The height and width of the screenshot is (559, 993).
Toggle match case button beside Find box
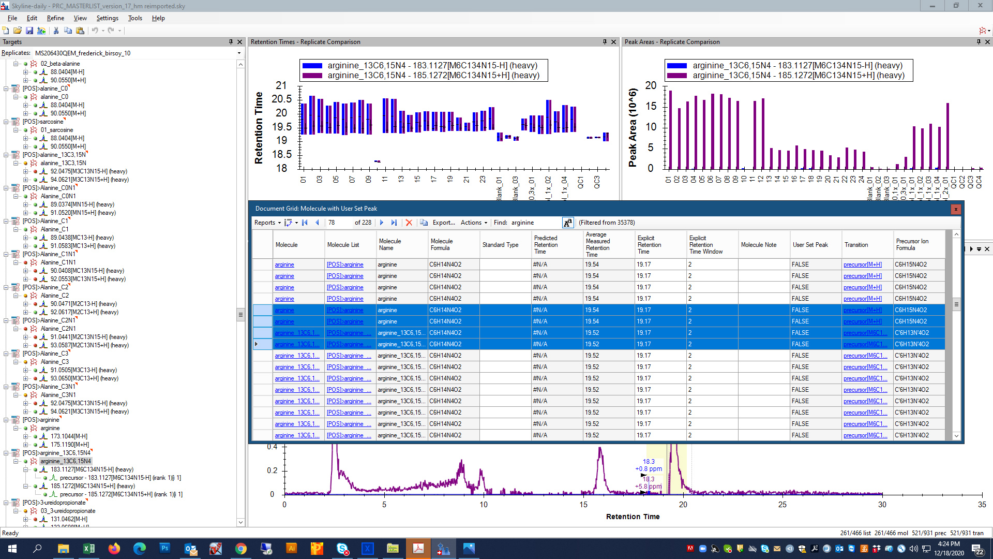(567, 223)
